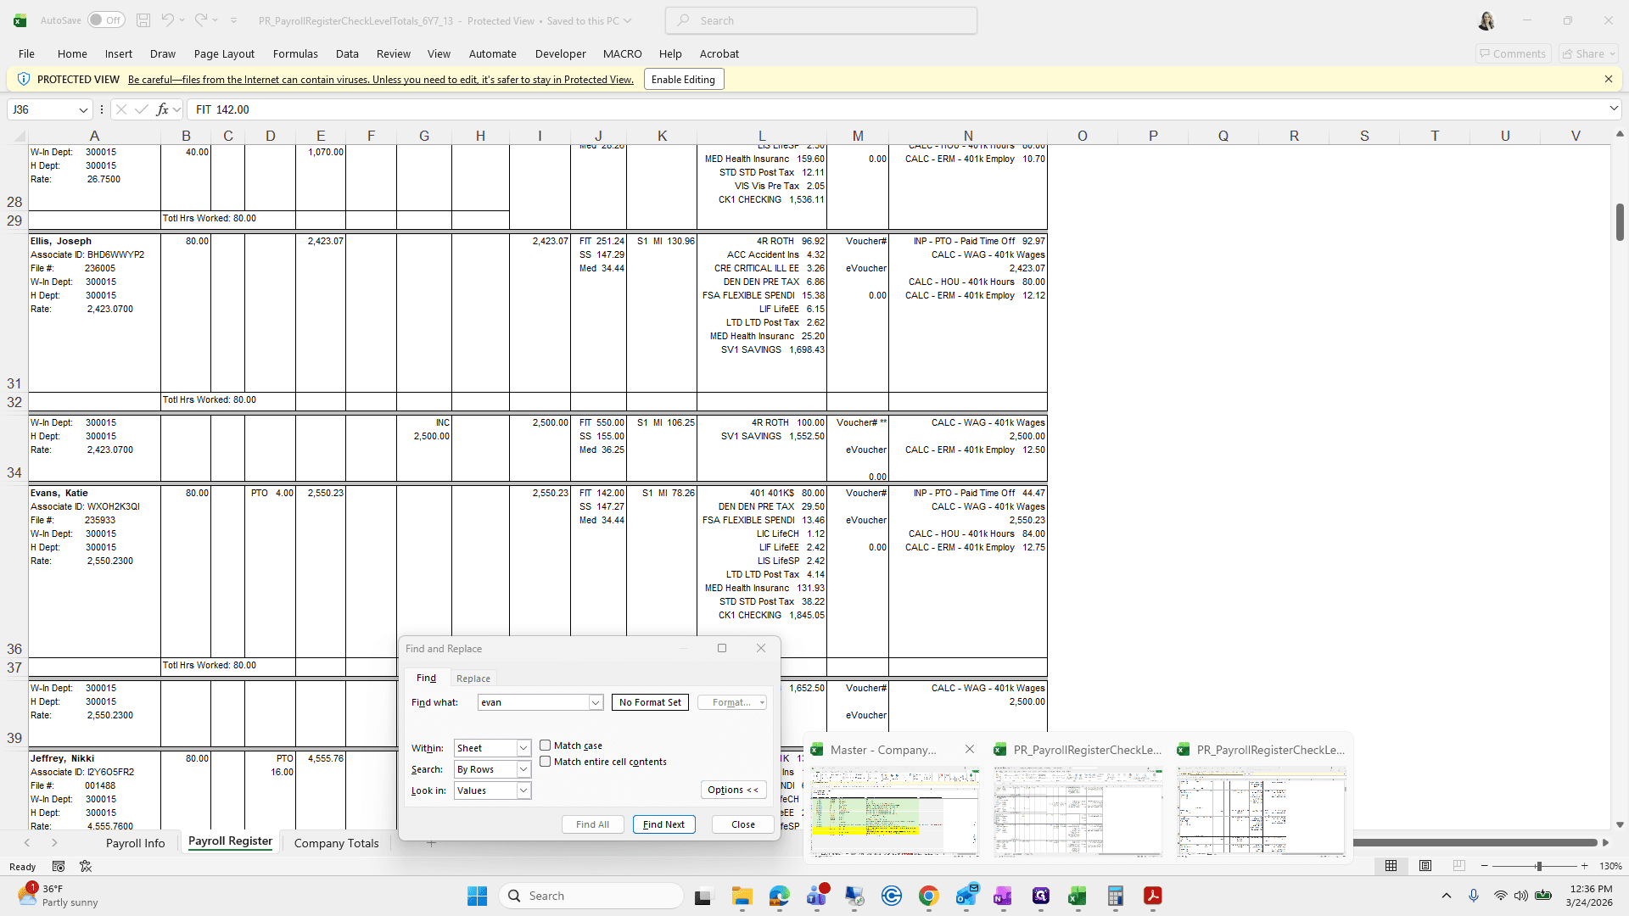
Task: Add a new sheet with plus icon
Action: 431,843
